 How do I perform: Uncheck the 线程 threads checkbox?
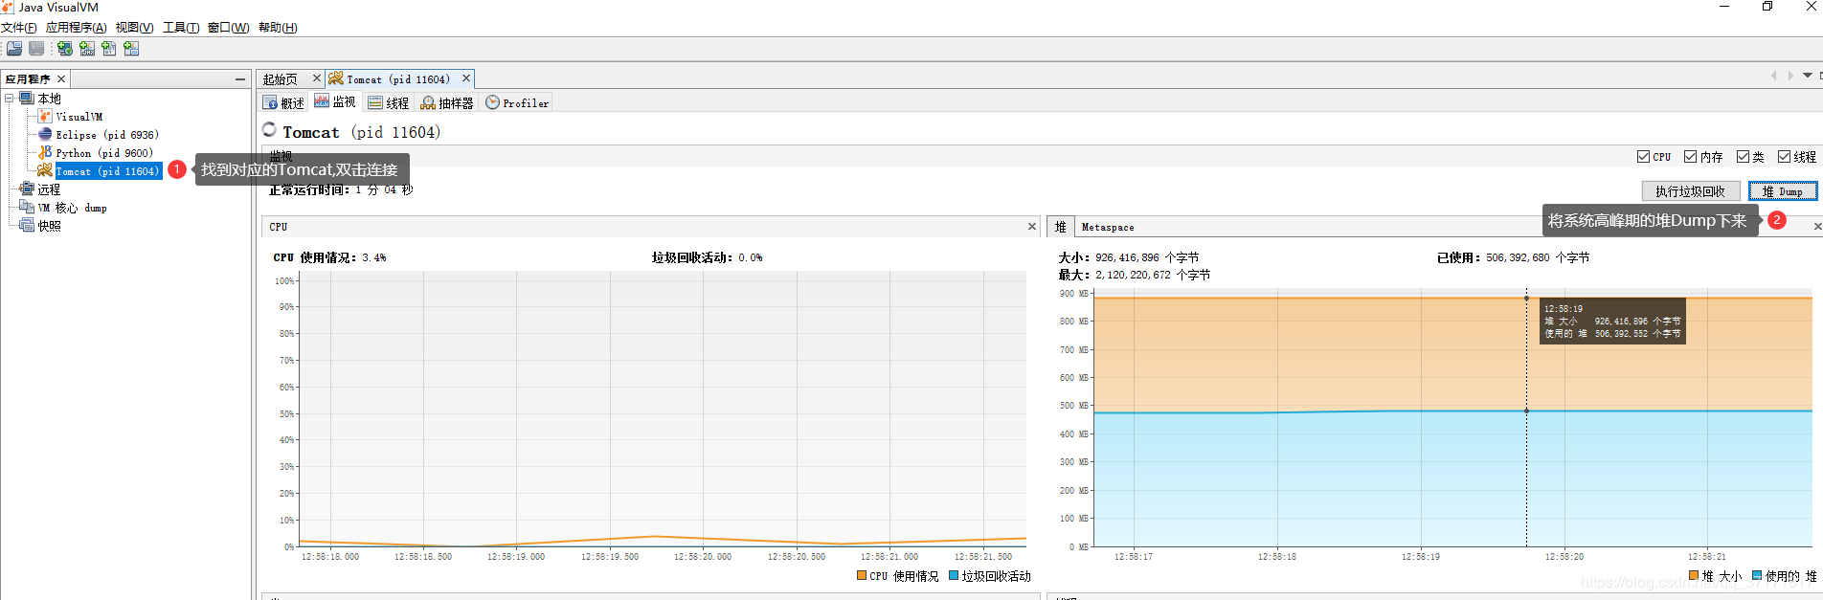coord(1784,157)
